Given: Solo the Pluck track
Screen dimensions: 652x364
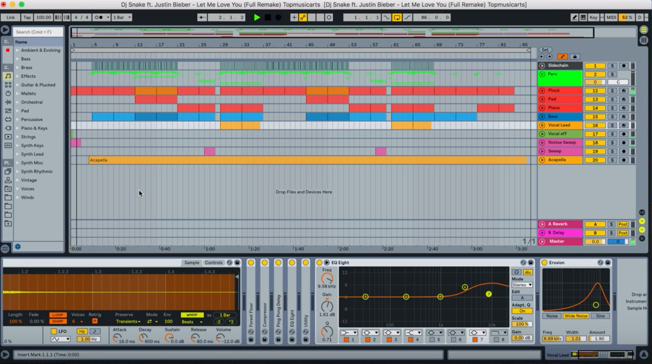Looking at the screenshot, I should tap(612, 91).
